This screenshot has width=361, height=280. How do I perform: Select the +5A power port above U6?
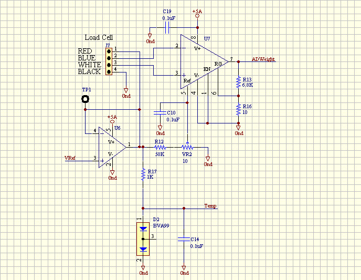click(112, 119)
